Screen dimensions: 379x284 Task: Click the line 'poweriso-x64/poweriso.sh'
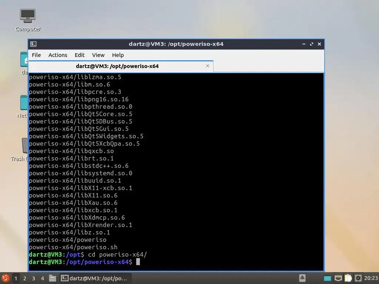click(73, 247)
